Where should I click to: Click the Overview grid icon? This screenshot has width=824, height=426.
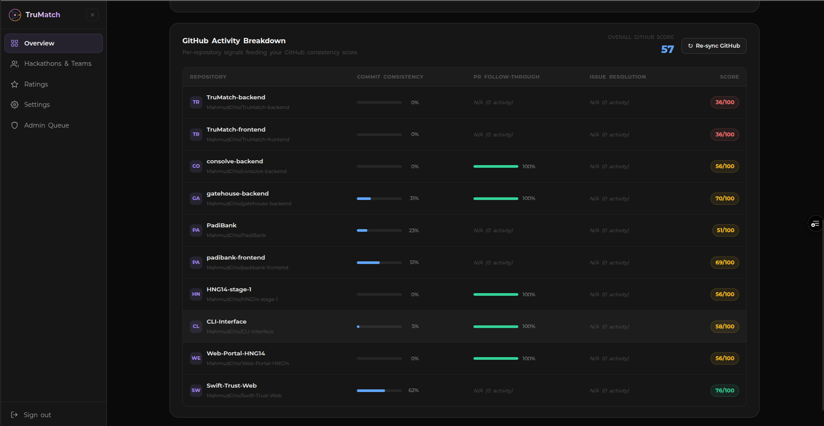click(x=15, y=43)
